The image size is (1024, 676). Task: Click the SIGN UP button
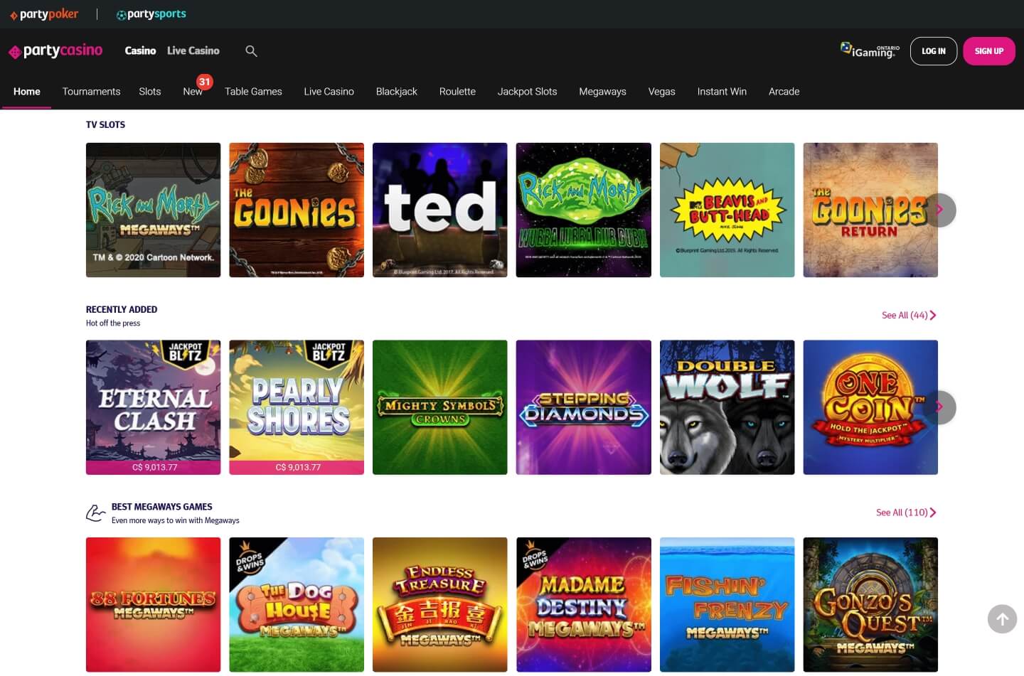coord(989,51)
